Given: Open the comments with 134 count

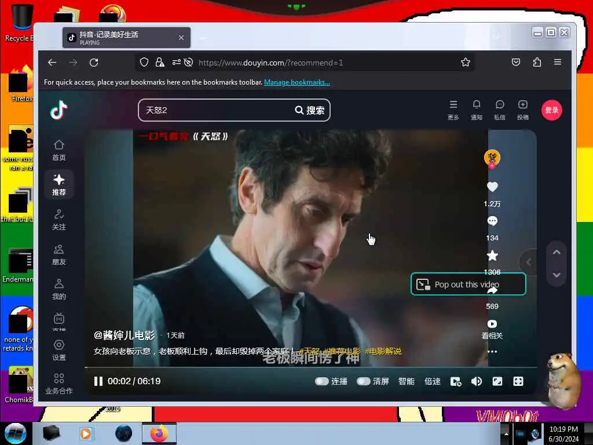Looking at the screenshot, I should point(492,221).
